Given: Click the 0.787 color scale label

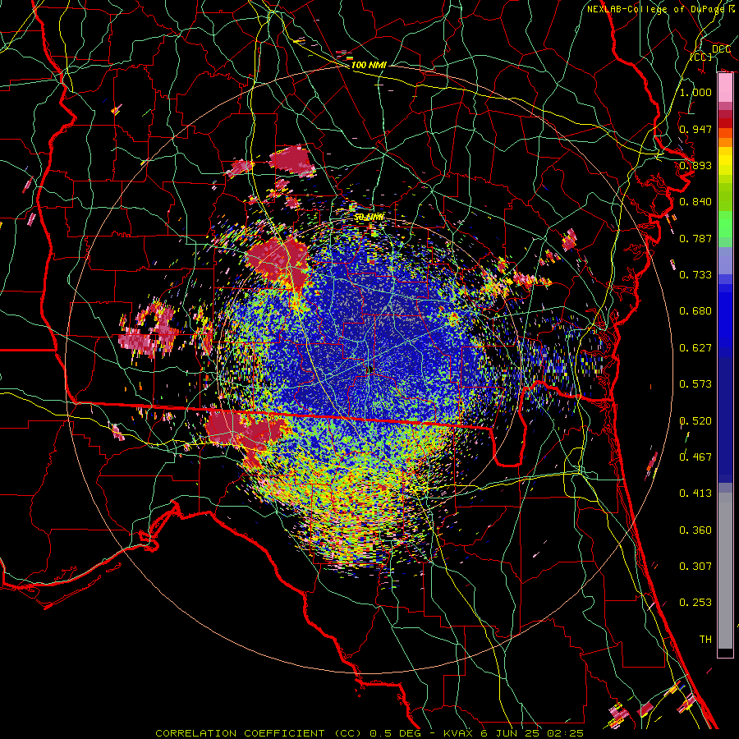Looking at the screenshot, I should click(x=695, y=238).
